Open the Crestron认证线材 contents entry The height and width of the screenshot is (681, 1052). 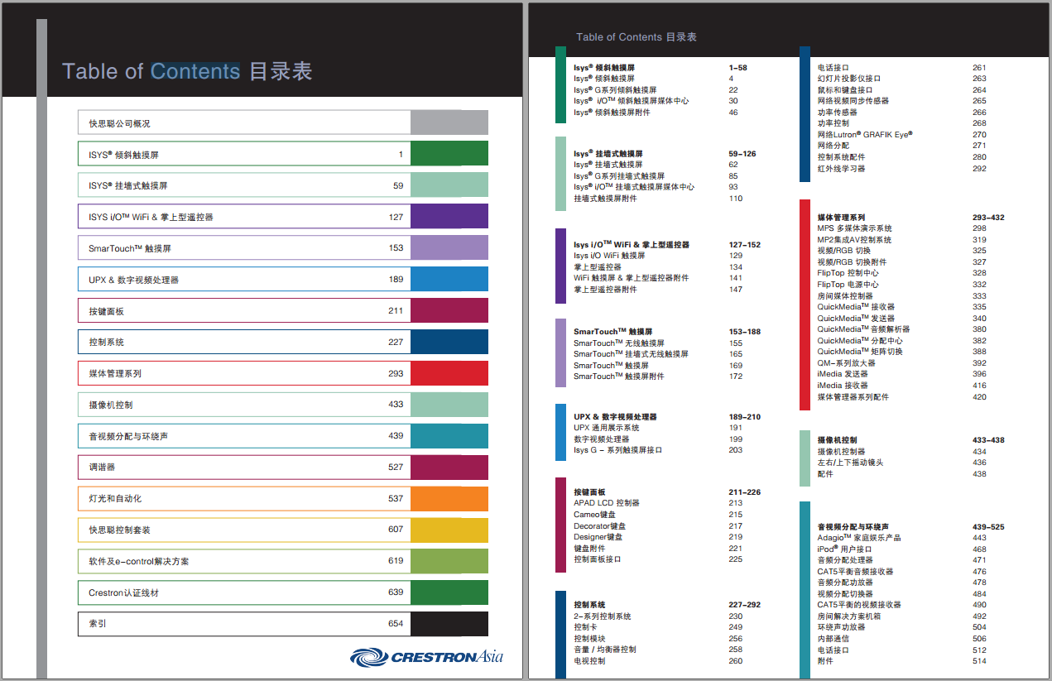[244, 592]
